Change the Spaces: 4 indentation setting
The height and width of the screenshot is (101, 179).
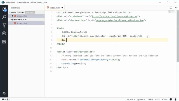pyautogui.click(x=141, y=99)
